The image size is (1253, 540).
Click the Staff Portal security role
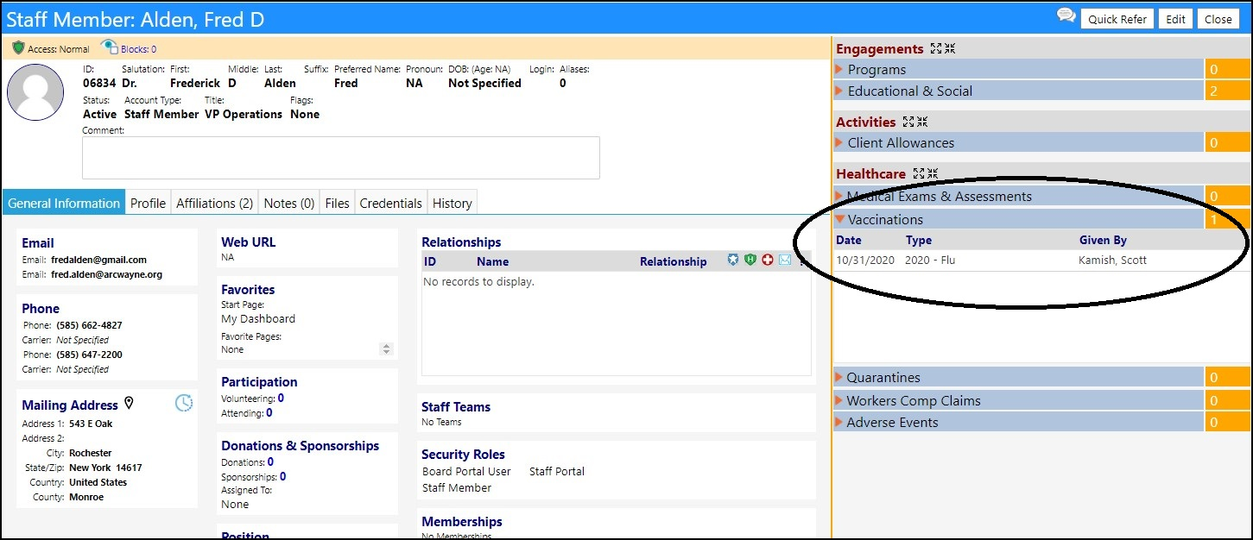click(x=557, y=471)
